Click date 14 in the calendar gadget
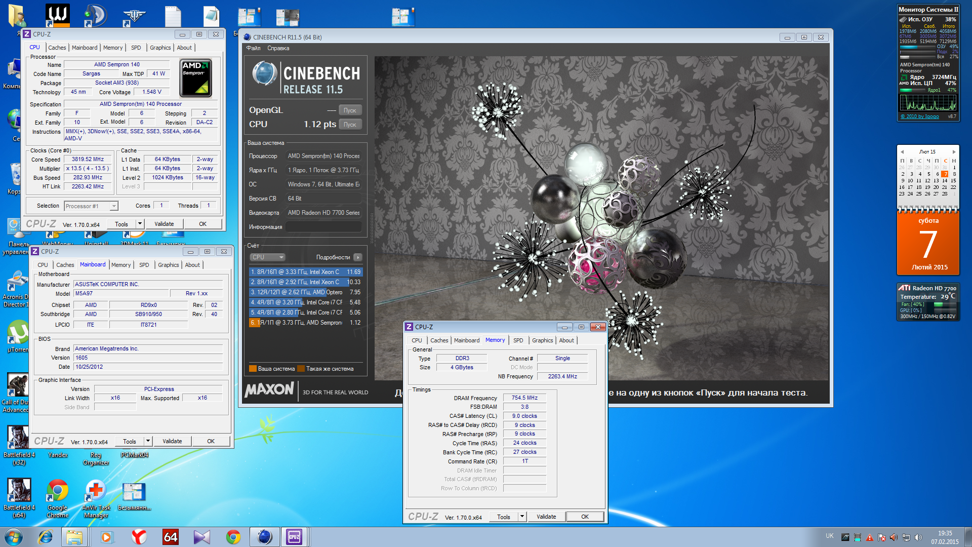Viewport: 972px width, 547px height. click(944, 180)
